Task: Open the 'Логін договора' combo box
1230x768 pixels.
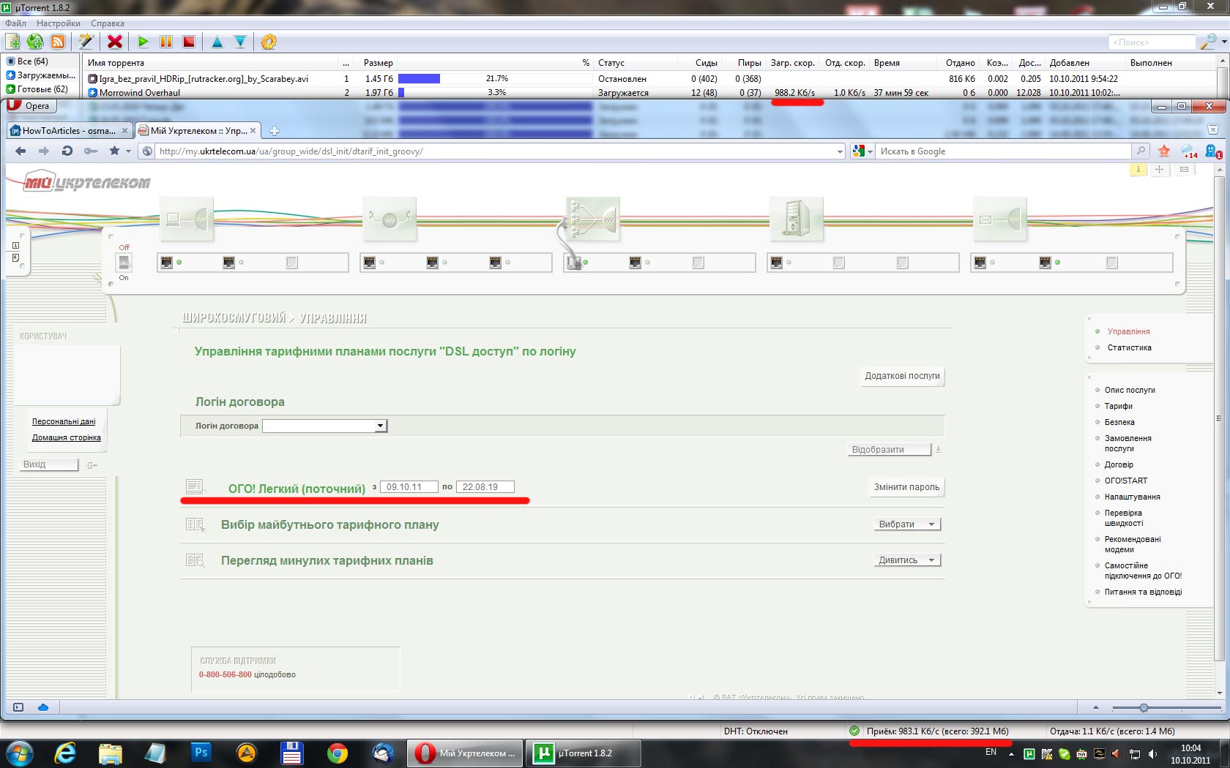Action: (324, 426)
